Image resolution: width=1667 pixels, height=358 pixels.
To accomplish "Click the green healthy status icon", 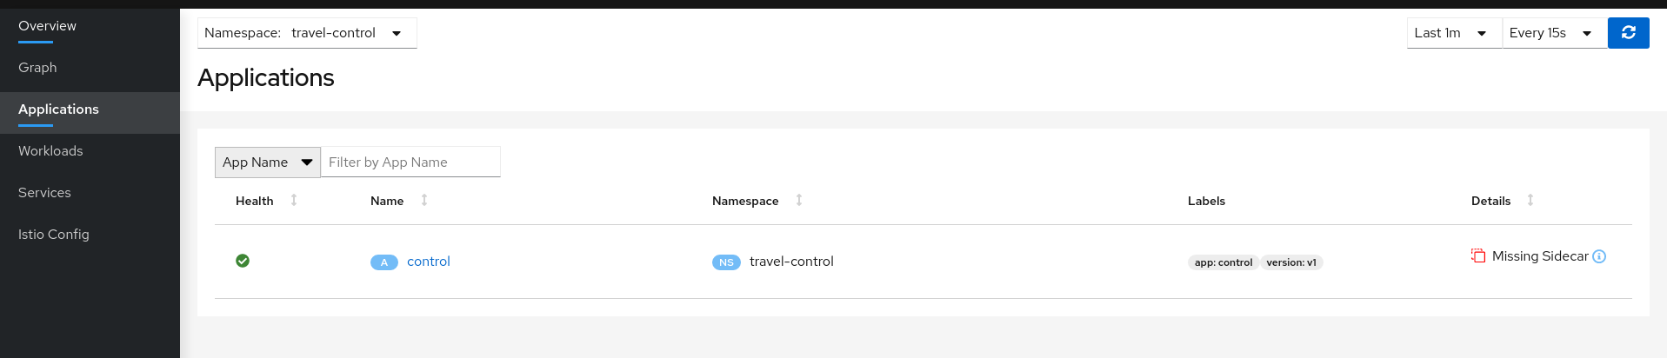I will click(x=243, y=261).
